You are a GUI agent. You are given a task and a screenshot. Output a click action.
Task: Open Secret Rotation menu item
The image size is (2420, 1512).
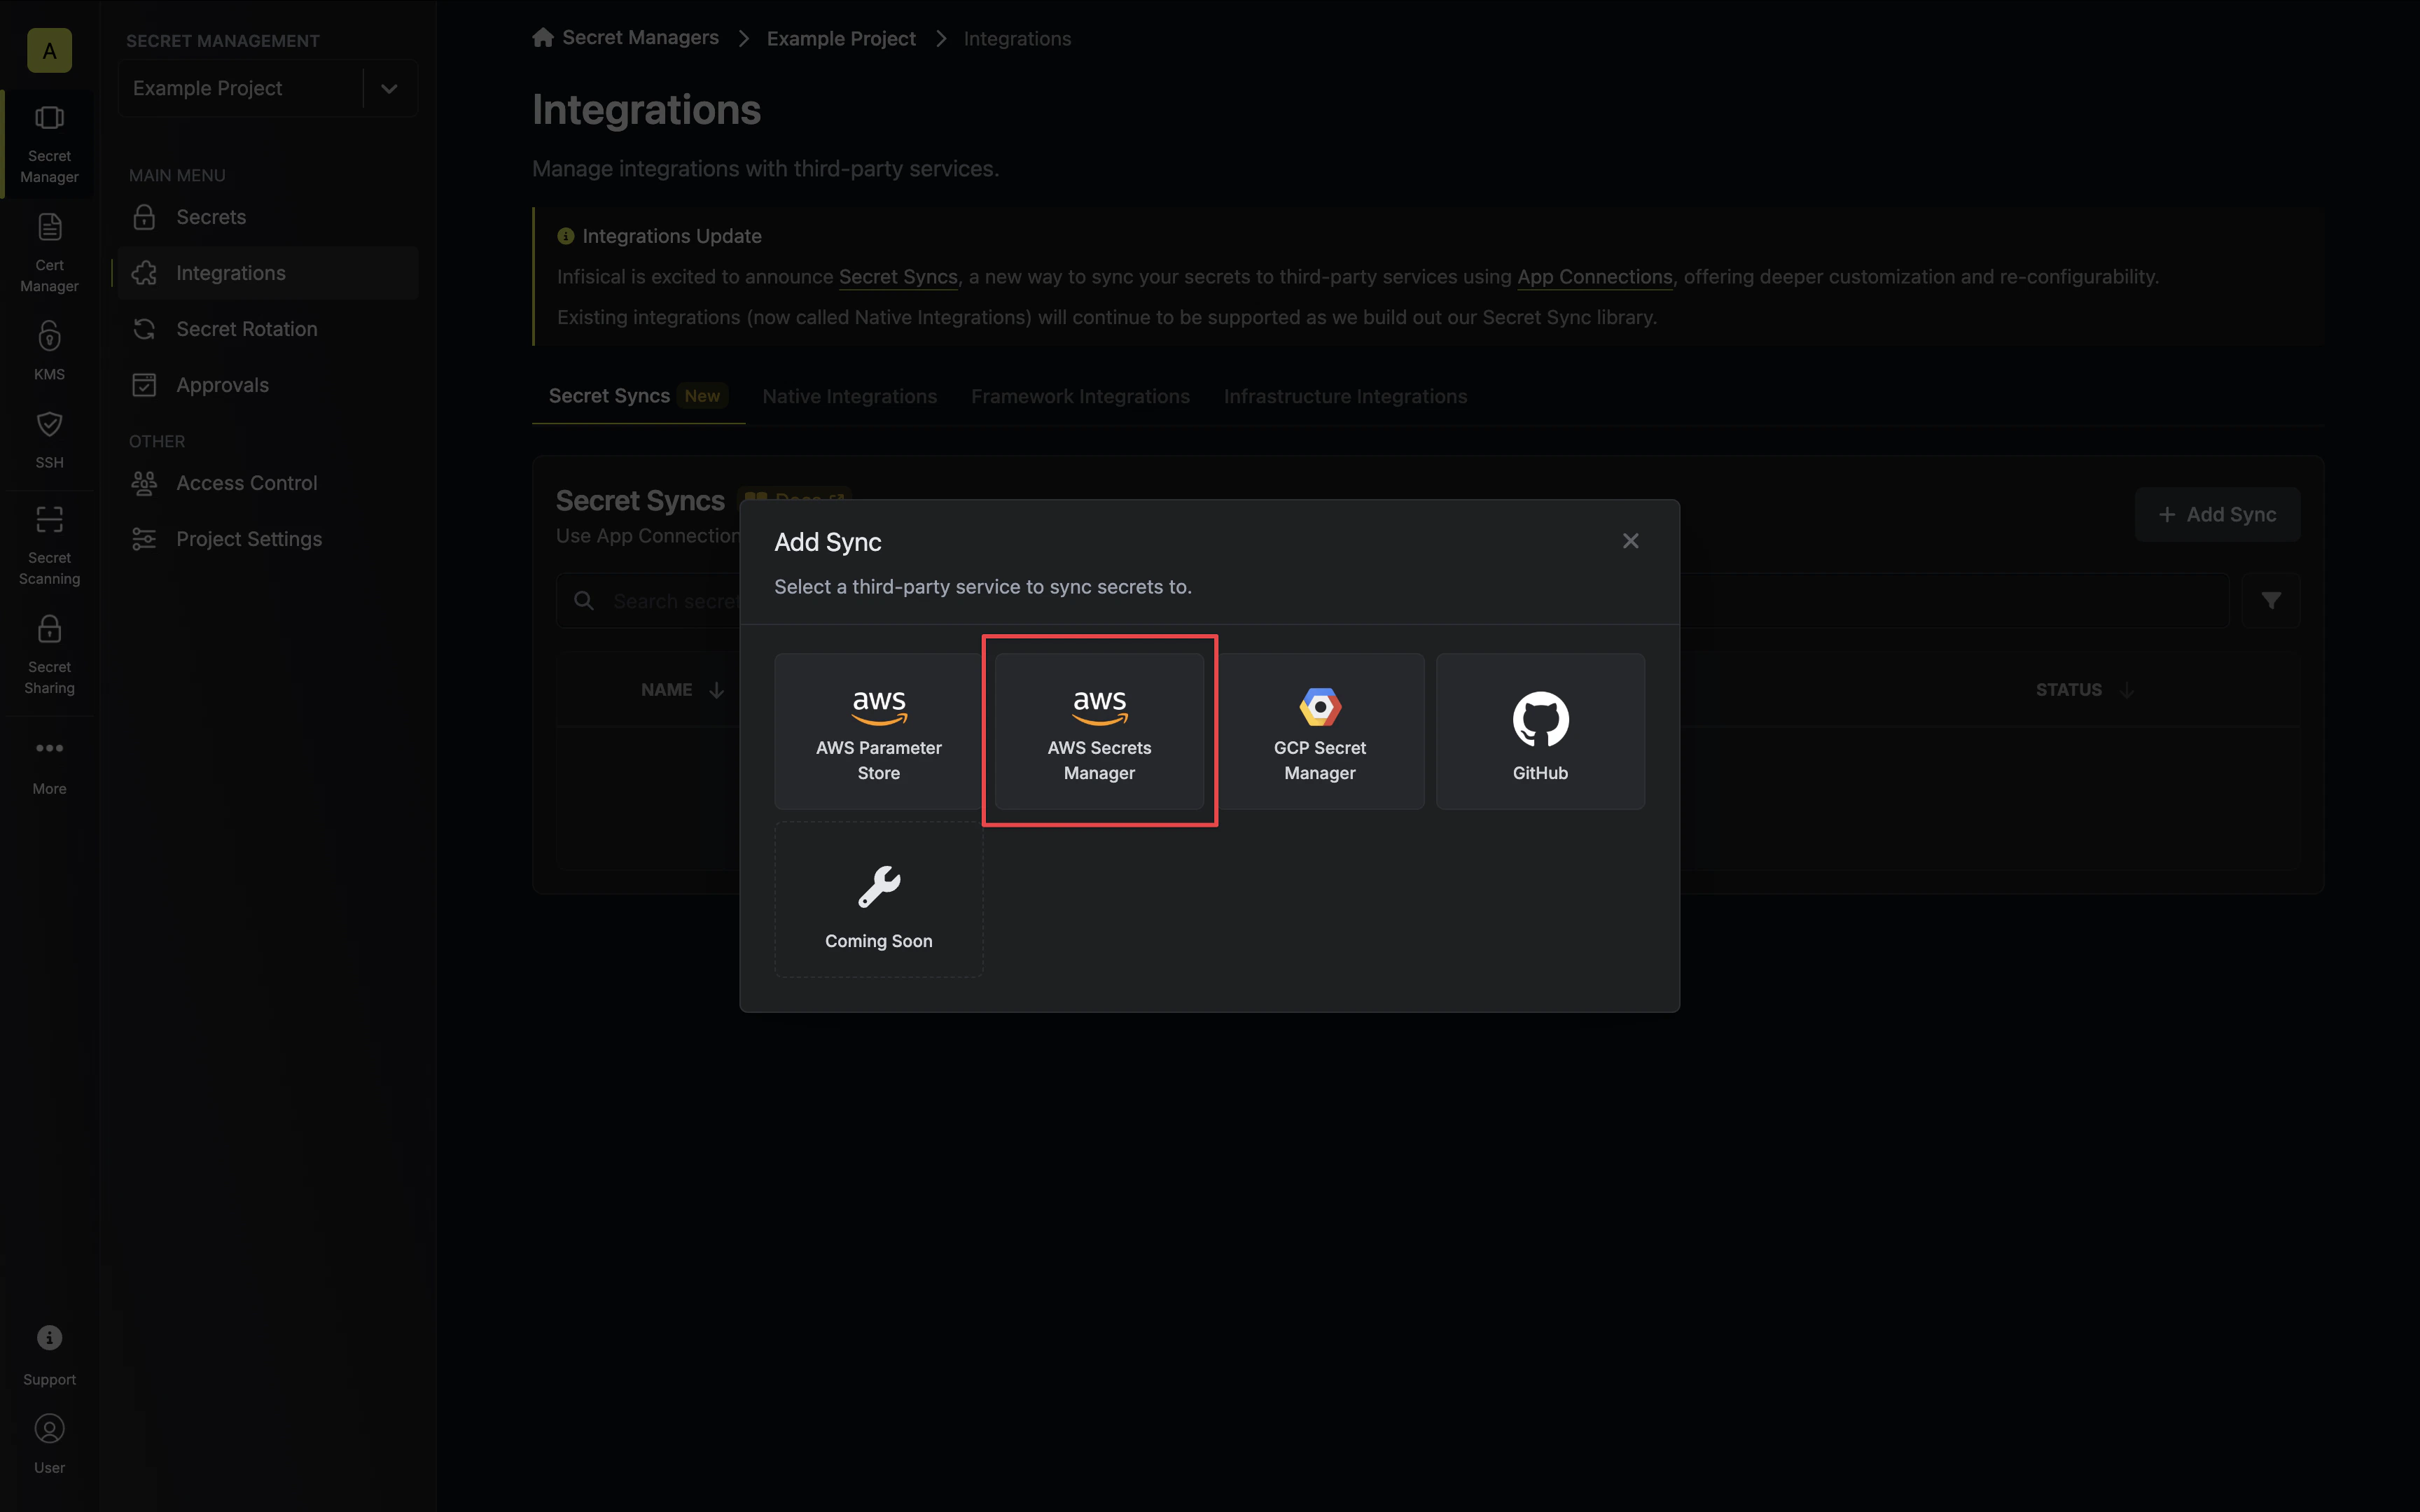coord(268,329)
